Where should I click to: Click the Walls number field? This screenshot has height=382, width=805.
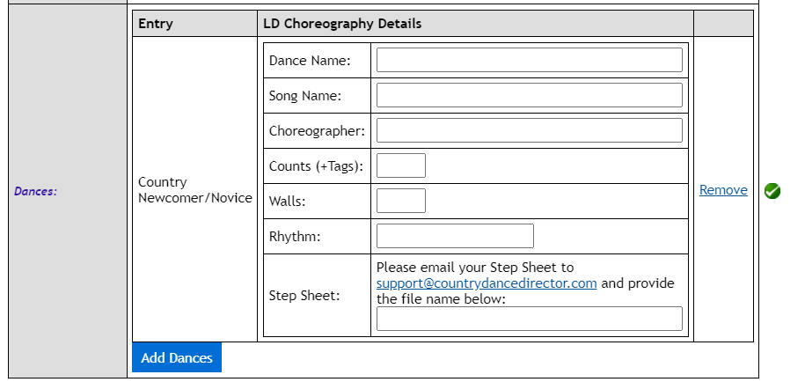[x=401, y=201]
